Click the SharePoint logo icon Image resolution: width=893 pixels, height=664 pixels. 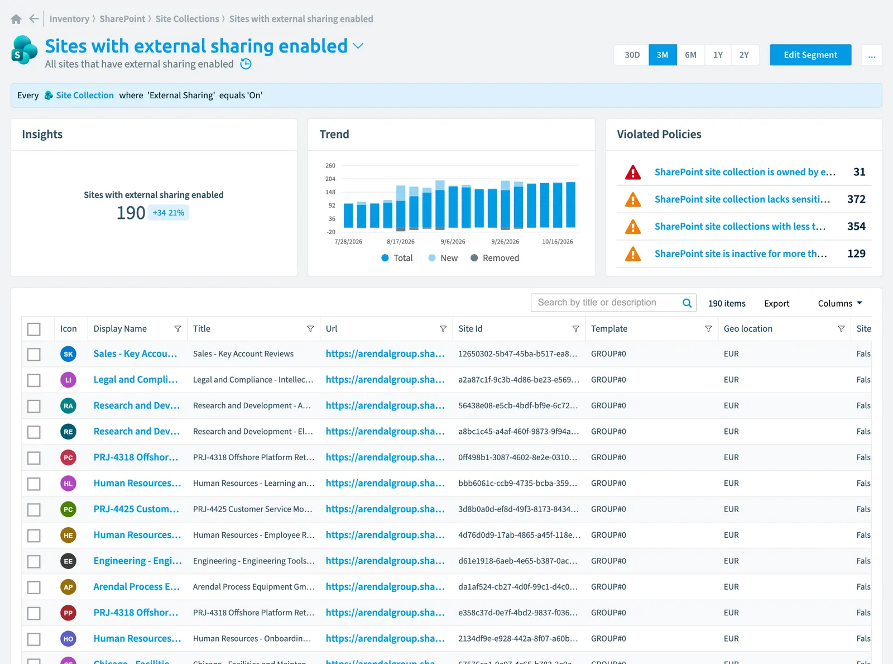pyautogui.click(x=24, y=50)
